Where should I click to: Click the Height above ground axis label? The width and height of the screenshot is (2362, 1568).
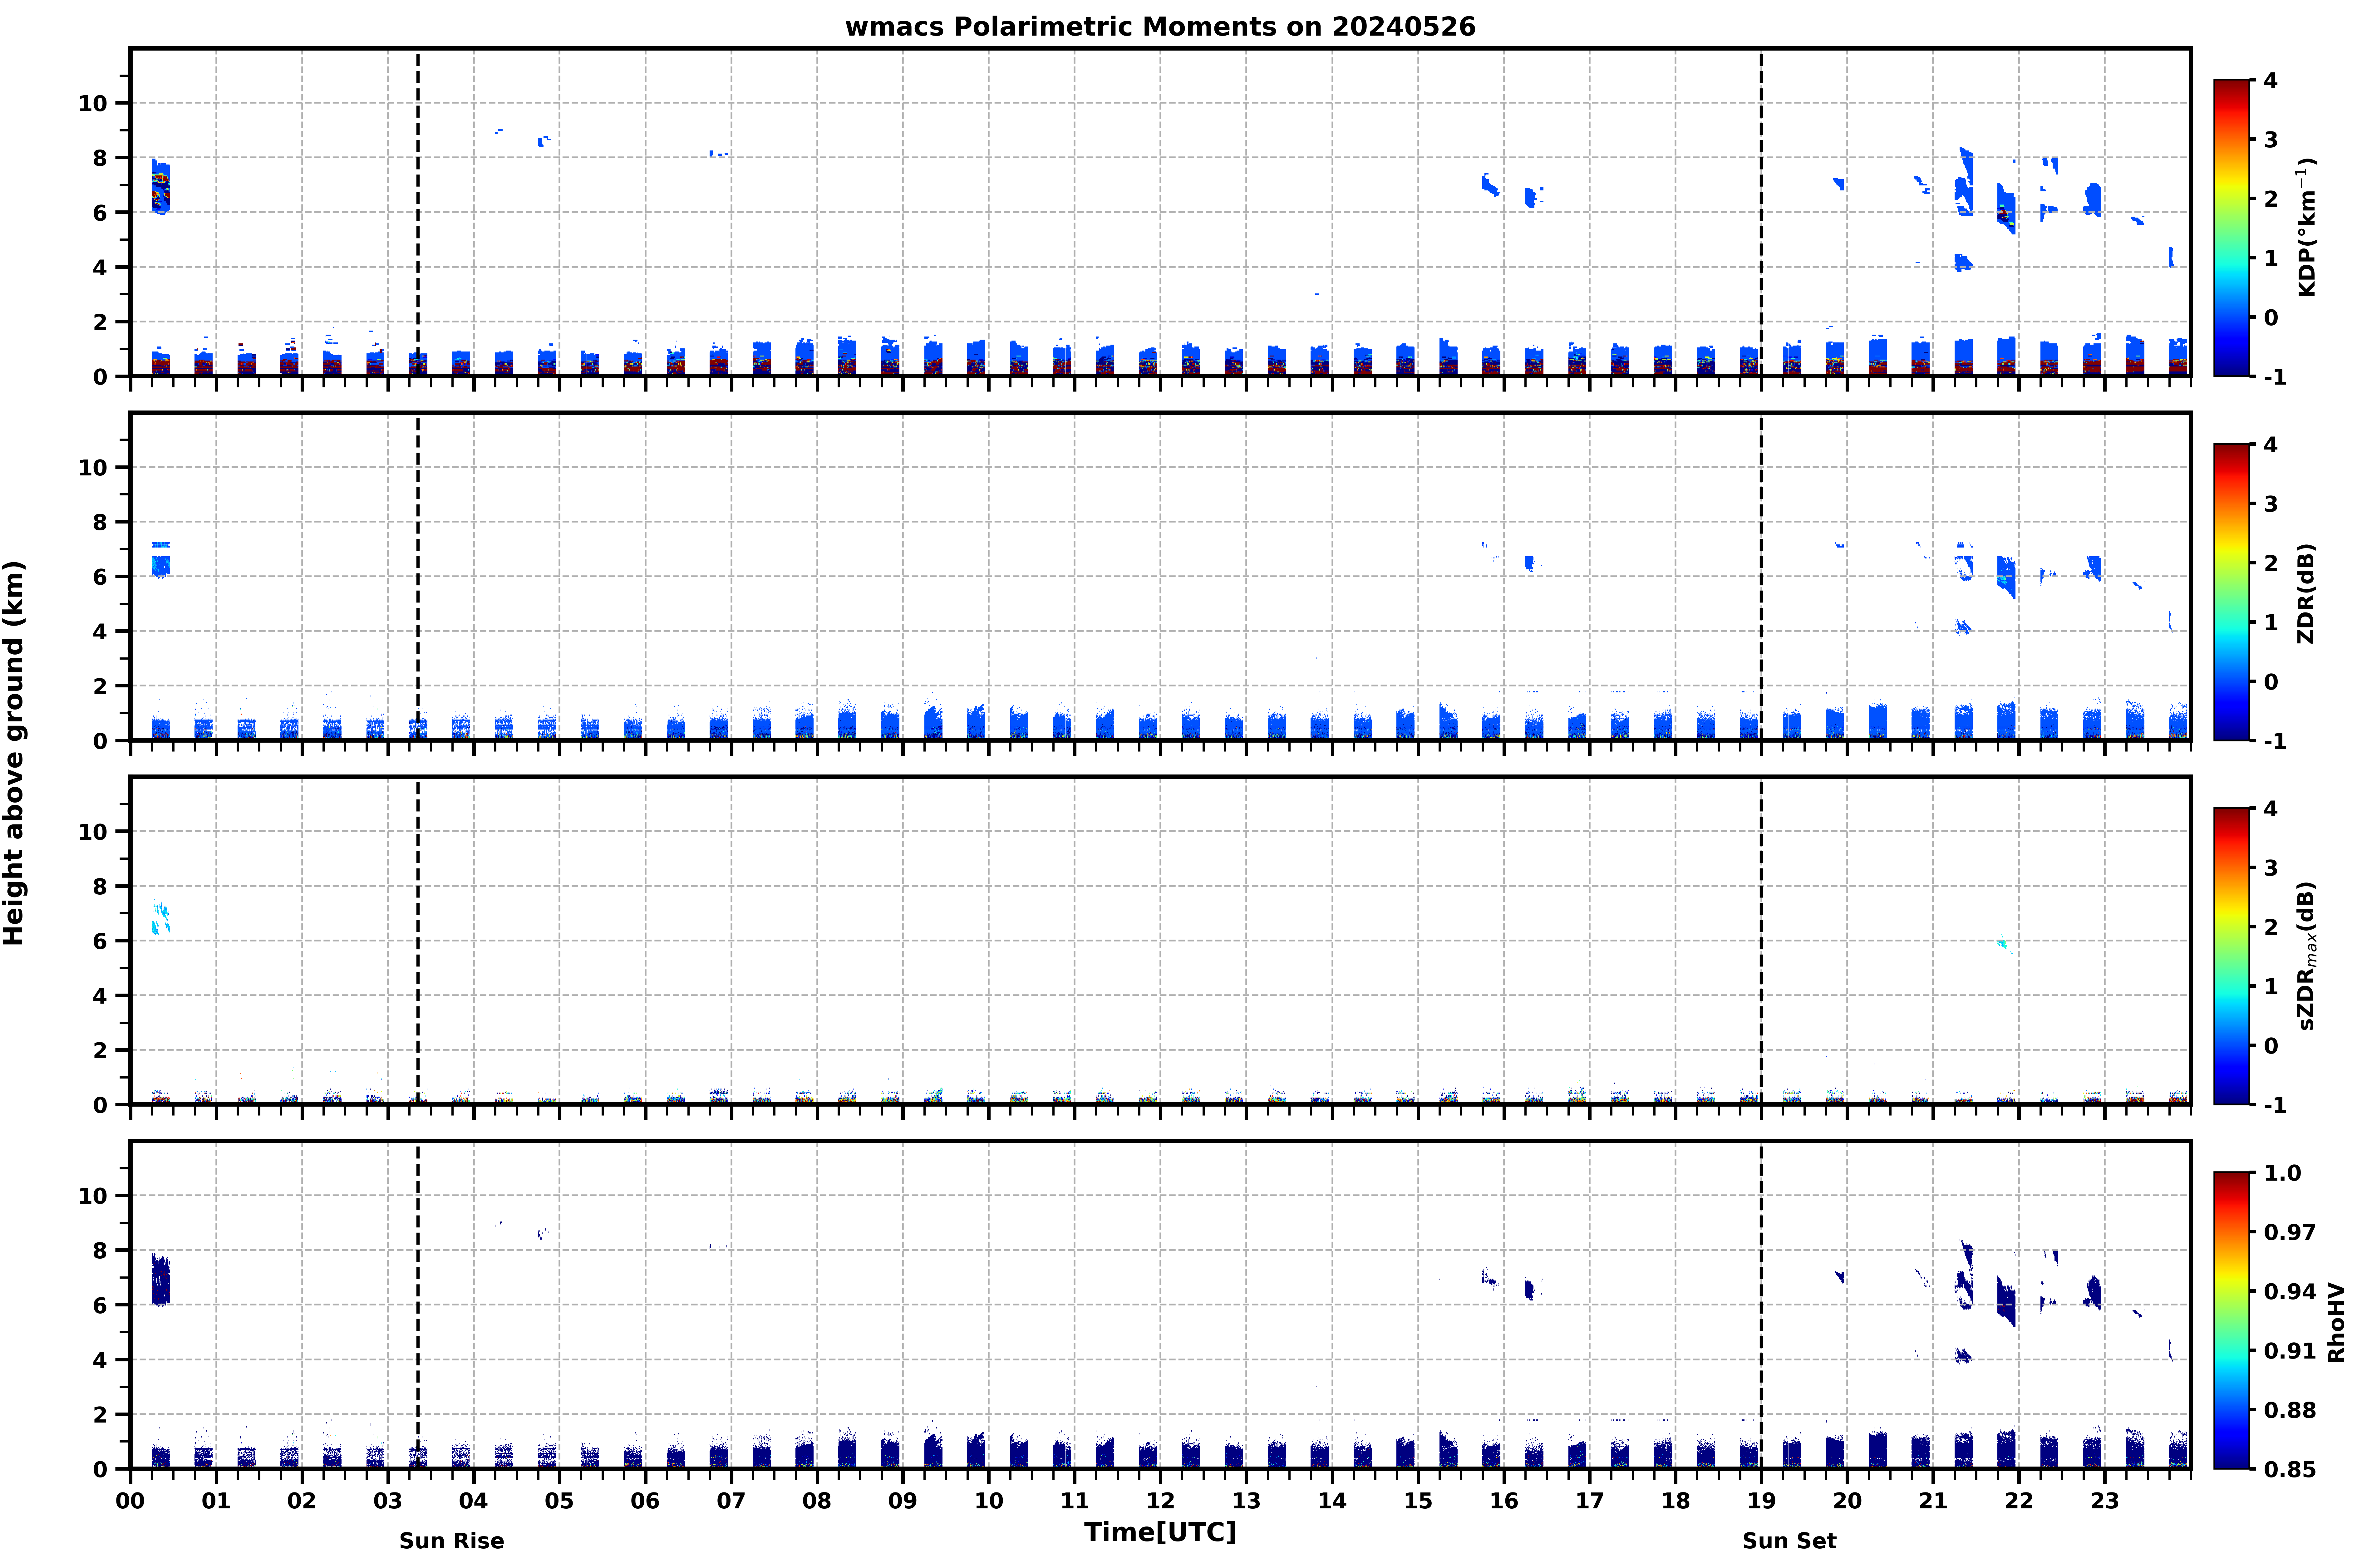(x=14, y=753)
